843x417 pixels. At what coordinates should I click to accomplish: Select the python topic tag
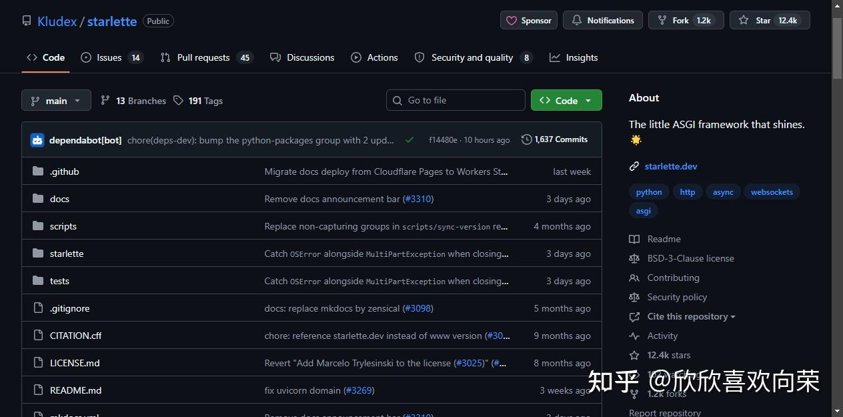point(649,192)
